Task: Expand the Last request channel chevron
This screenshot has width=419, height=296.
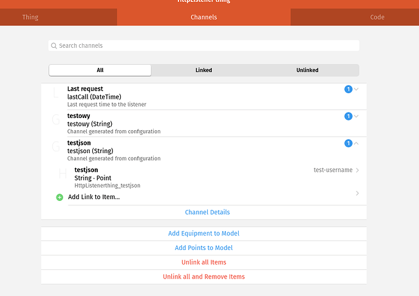Action: click(356, 90)
